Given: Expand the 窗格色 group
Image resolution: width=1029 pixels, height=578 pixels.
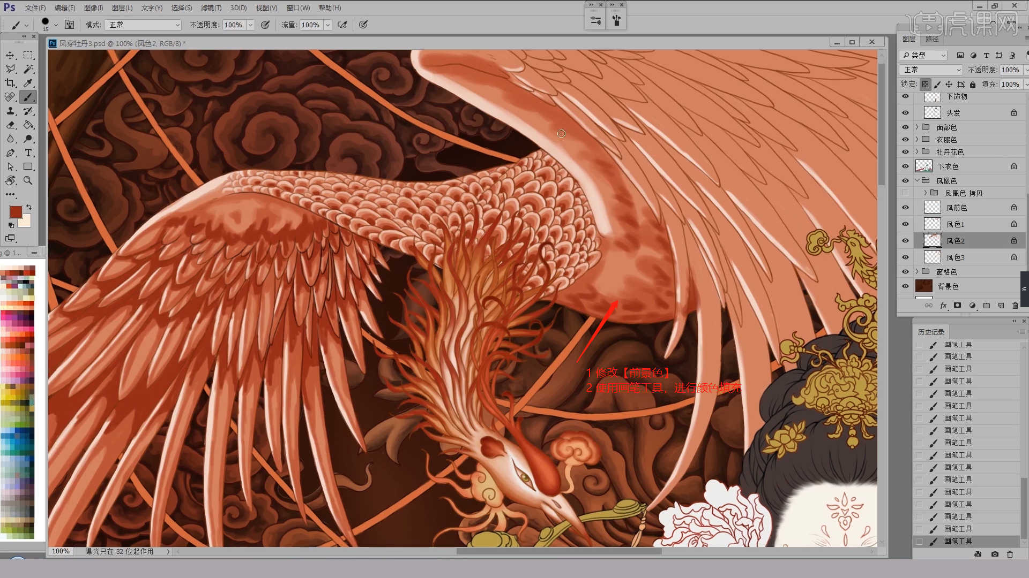Looking at the screenshot, I should pos(917,272).
